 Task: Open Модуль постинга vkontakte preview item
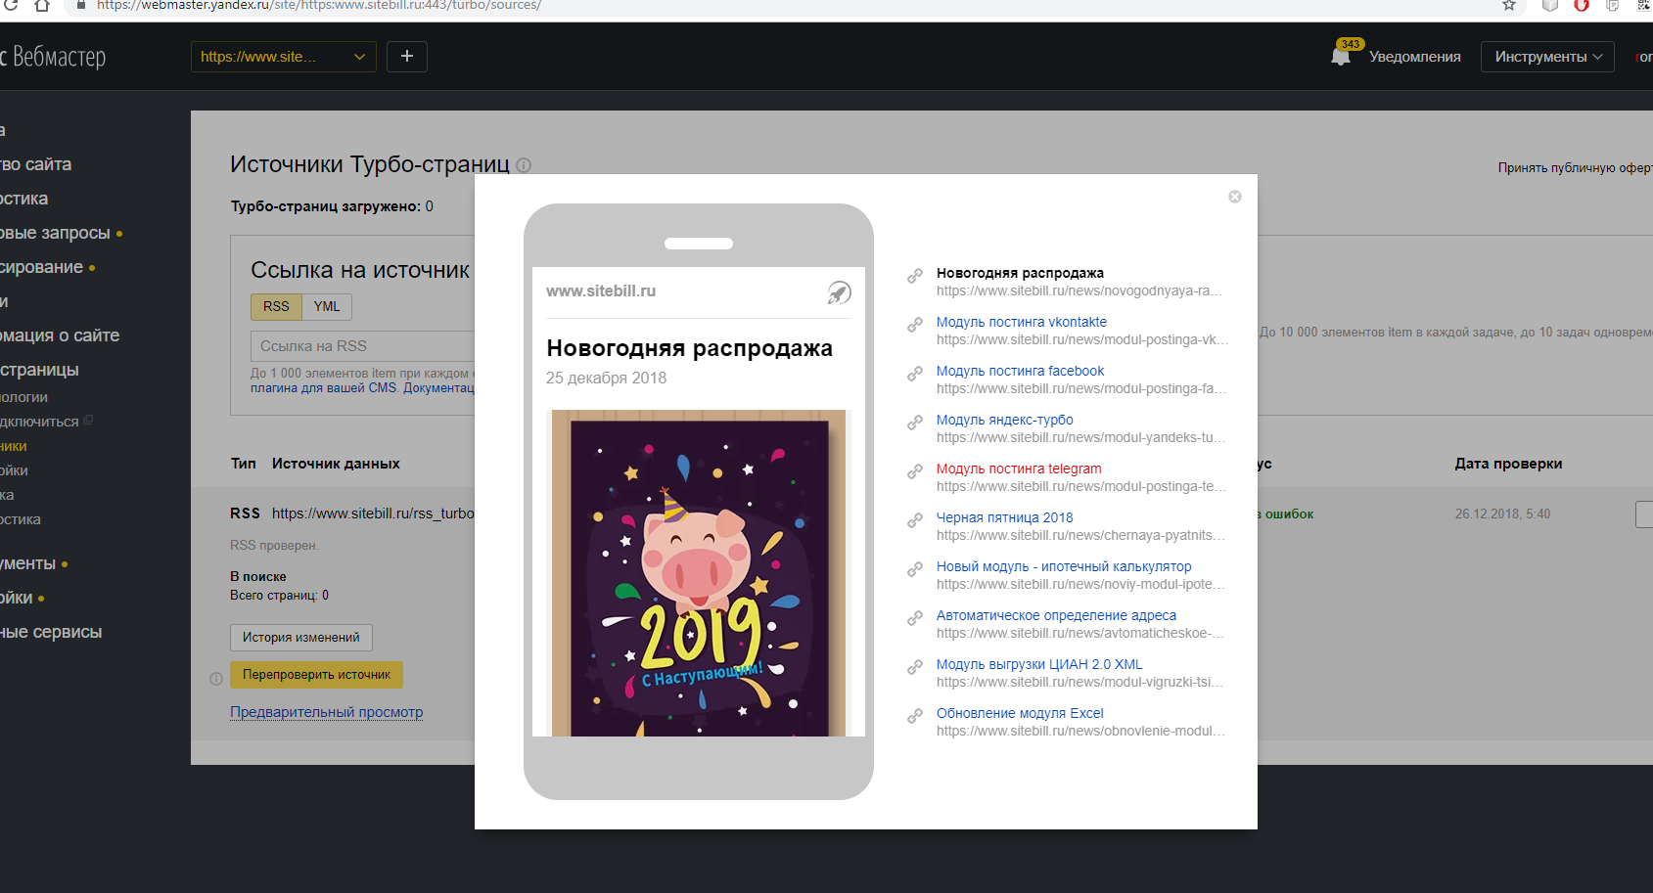tap(1021, 322)
